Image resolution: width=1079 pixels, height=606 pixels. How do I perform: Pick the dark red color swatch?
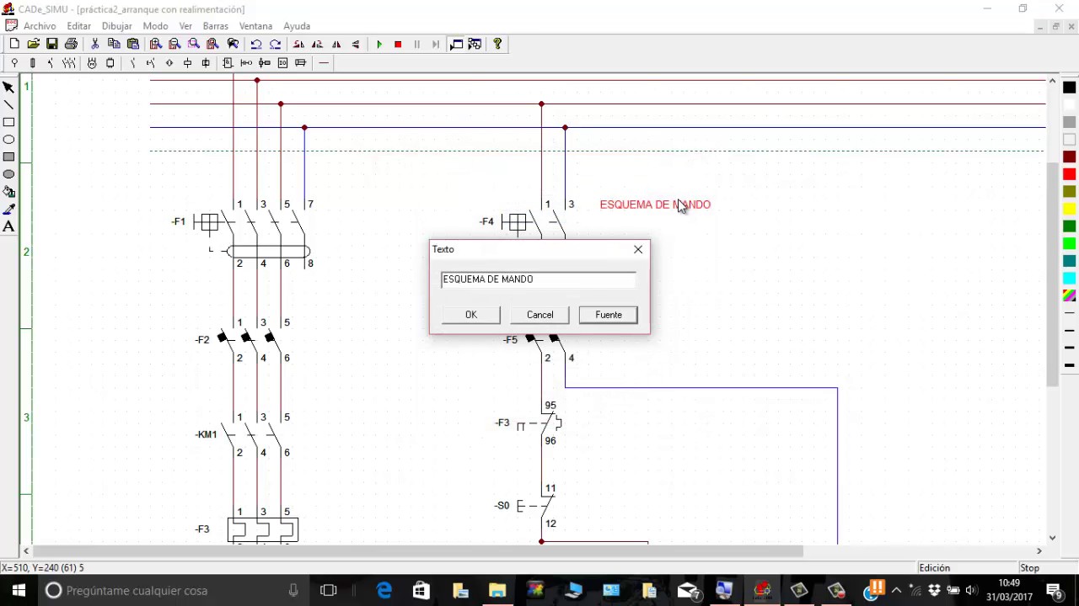(1069, 157)
